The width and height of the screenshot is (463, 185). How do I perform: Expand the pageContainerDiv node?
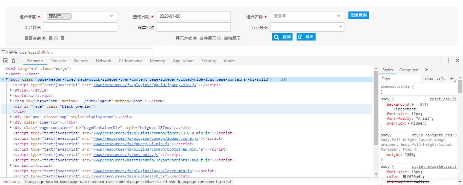[x=11, y=128]
